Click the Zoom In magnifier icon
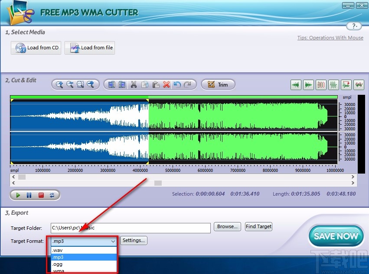The height and width of the screenshot is (274, 369). click(x=59, y=84)
